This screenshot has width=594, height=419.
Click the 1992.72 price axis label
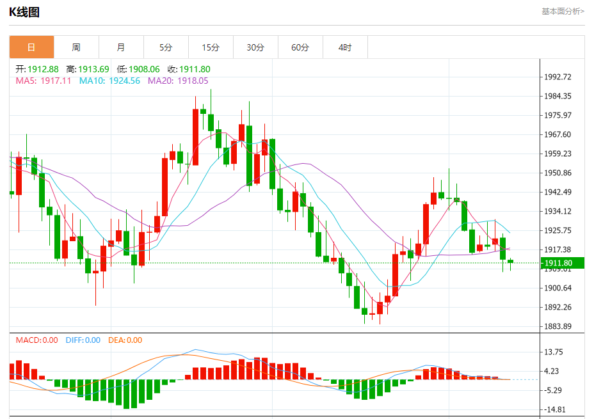click(558, 77)
